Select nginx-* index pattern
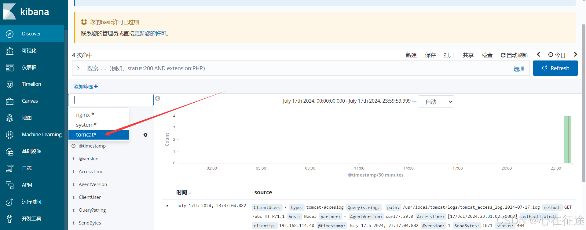The height and width of the screenshot is (230, 586). (x=99, y=115)
